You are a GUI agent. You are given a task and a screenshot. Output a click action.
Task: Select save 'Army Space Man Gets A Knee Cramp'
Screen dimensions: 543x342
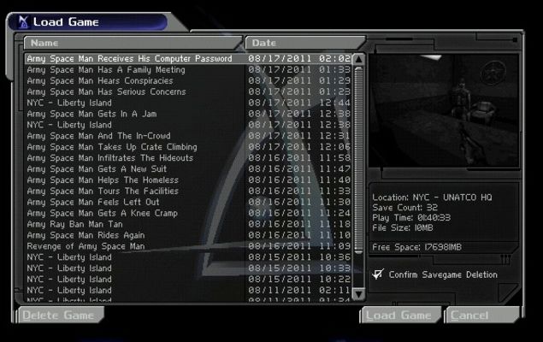(188, 213)
